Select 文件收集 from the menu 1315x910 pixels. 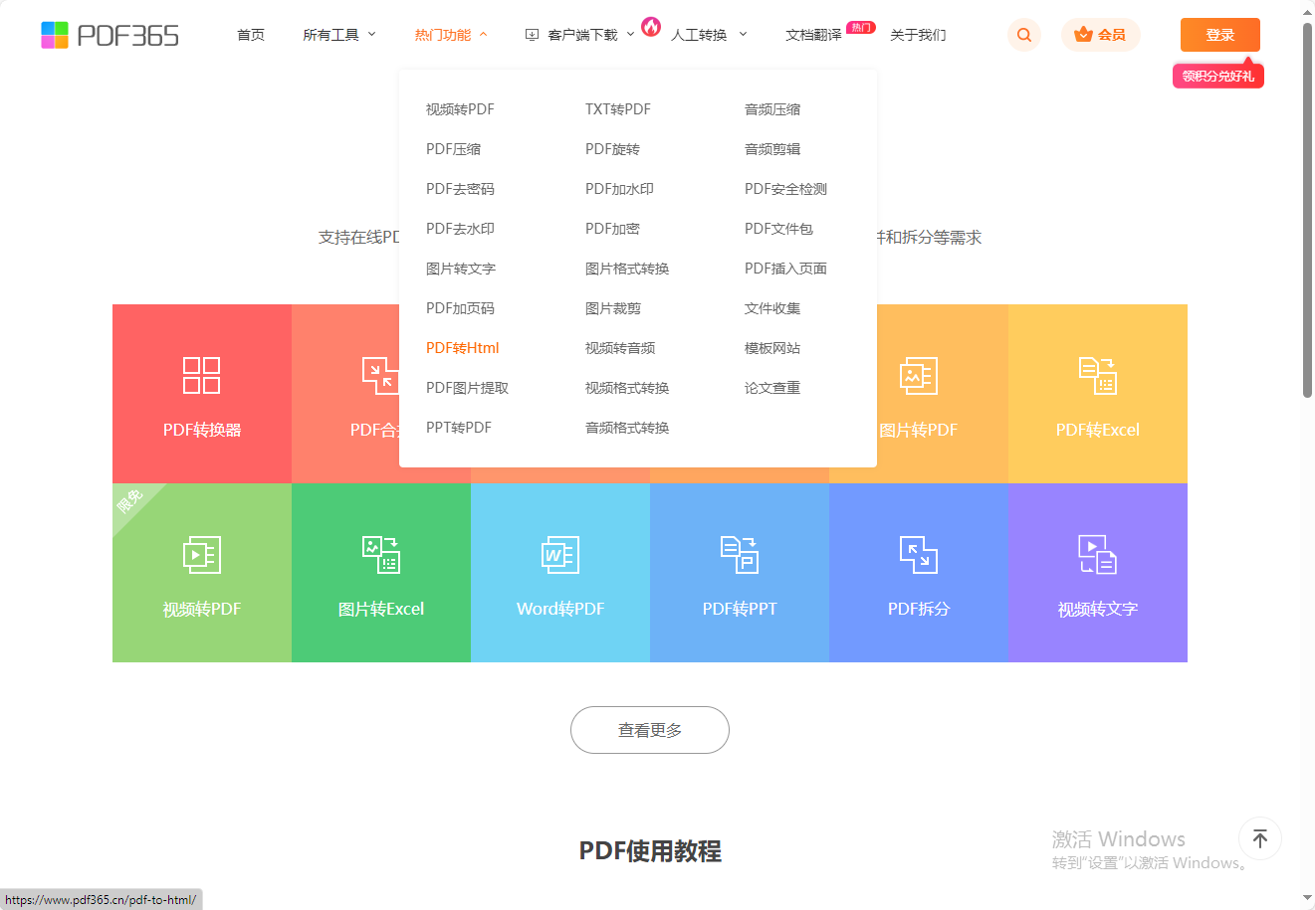[x=771, y=308]
